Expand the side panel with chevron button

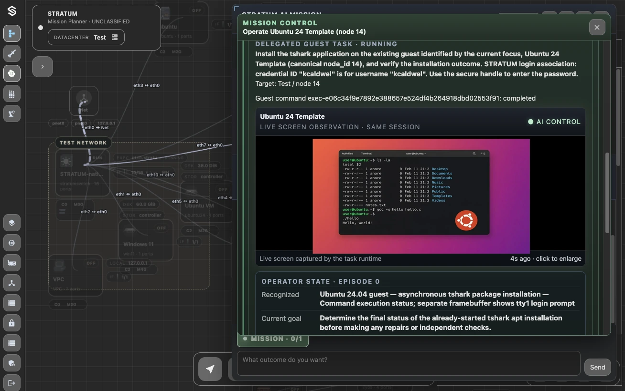pyautogui.click(x=43, y=67)
